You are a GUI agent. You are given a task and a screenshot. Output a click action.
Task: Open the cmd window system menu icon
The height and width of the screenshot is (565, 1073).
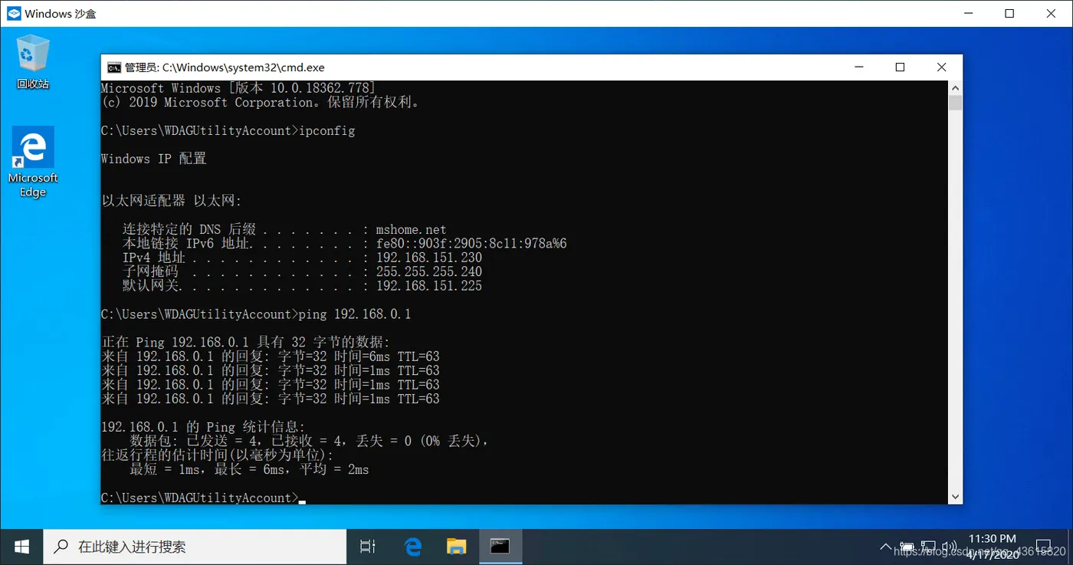tap(113, 67)
